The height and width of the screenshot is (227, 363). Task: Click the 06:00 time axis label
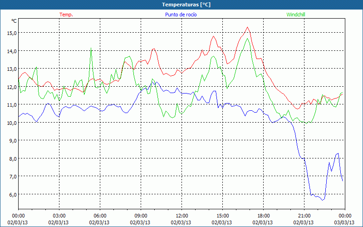[x=100, y=216]
